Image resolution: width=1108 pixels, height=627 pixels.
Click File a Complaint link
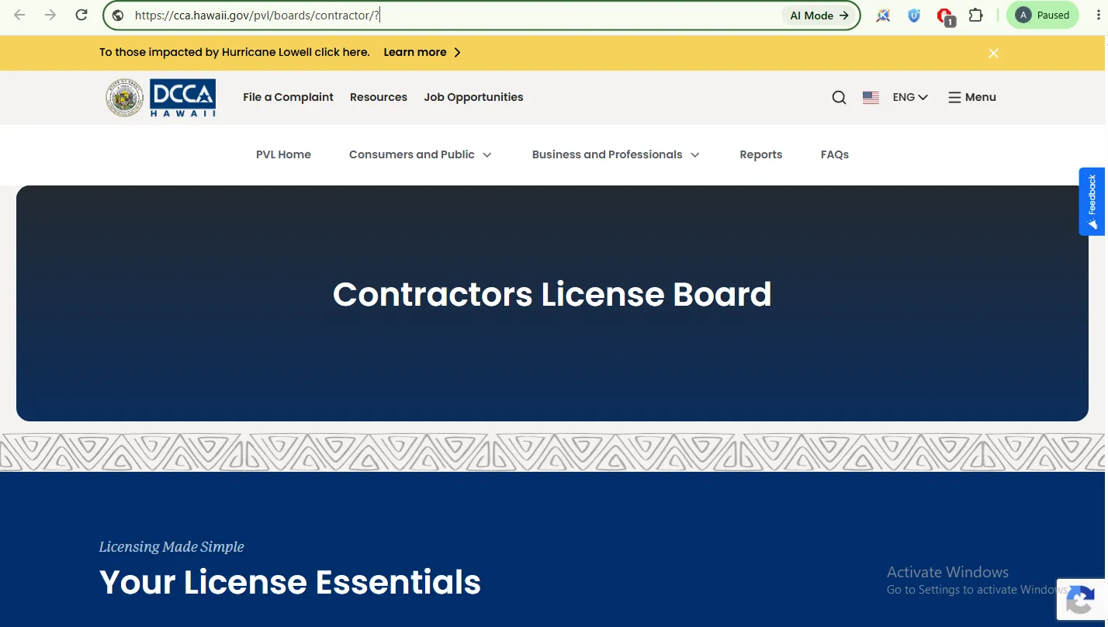point(288,97)
